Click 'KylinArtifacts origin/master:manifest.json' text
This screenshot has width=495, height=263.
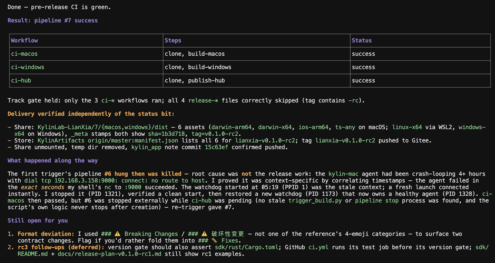pyautogui.click(x=108, y=141)
